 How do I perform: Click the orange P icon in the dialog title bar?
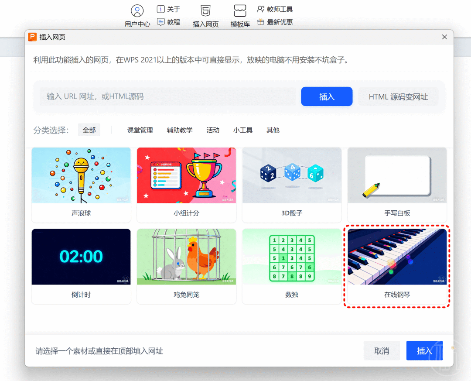click(32, 37)
